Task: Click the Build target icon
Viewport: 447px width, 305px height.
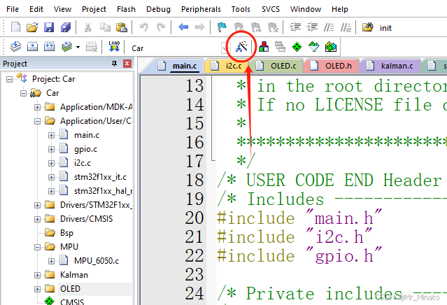Action: pos(32,46)
